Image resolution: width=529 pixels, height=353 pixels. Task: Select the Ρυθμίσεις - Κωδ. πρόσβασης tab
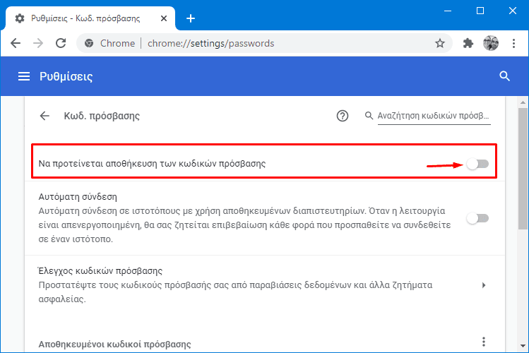click(90, 18)
